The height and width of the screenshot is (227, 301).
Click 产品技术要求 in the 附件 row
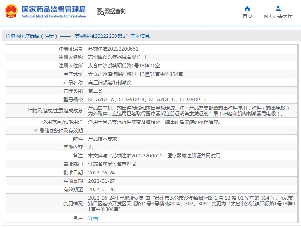102,139
